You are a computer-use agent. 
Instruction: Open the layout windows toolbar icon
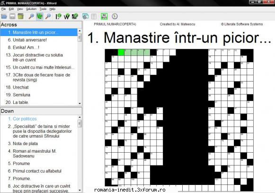click(85, 16)
